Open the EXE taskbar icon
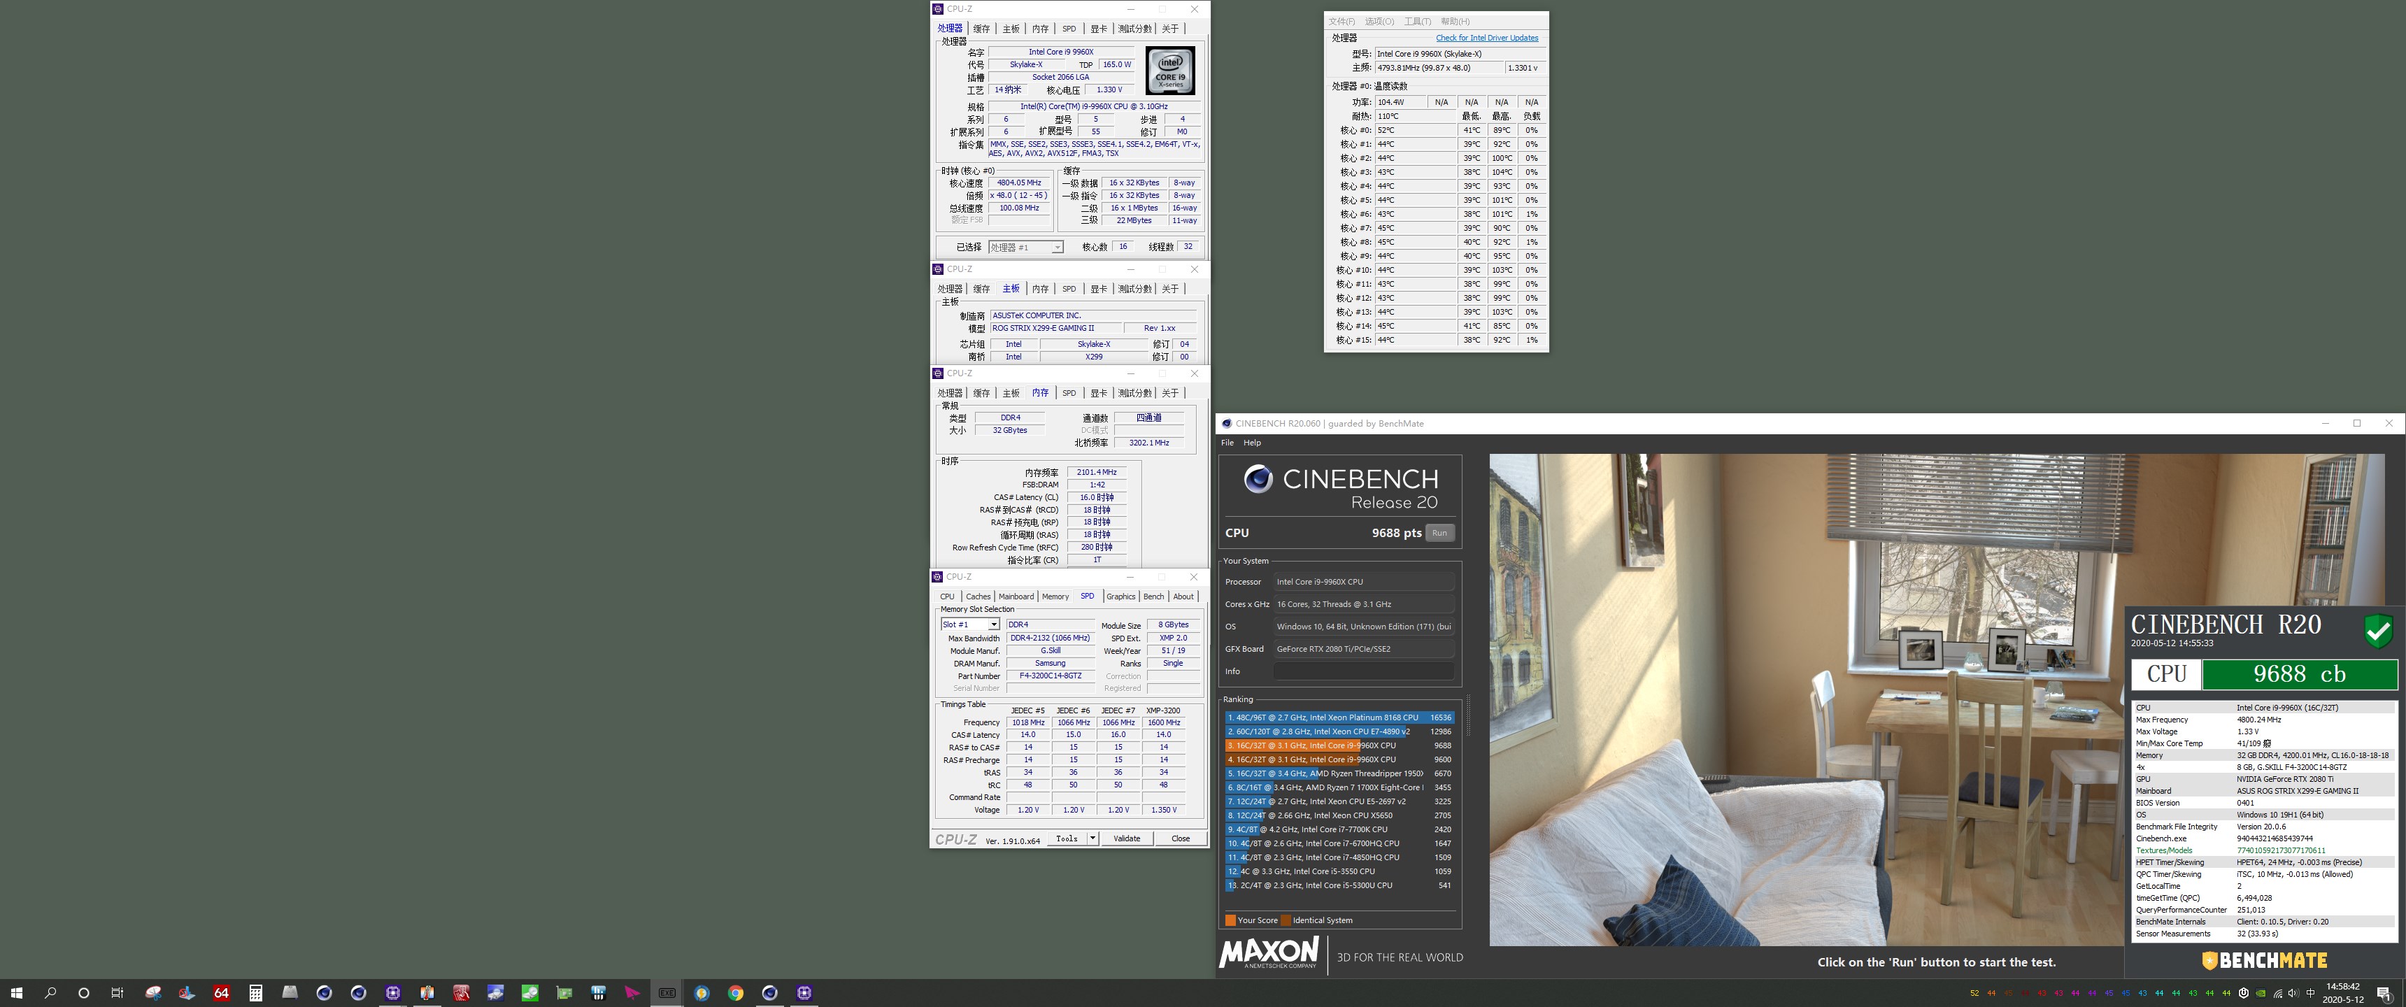The height and width of the screenshot is (1007, 2406). 667,993
